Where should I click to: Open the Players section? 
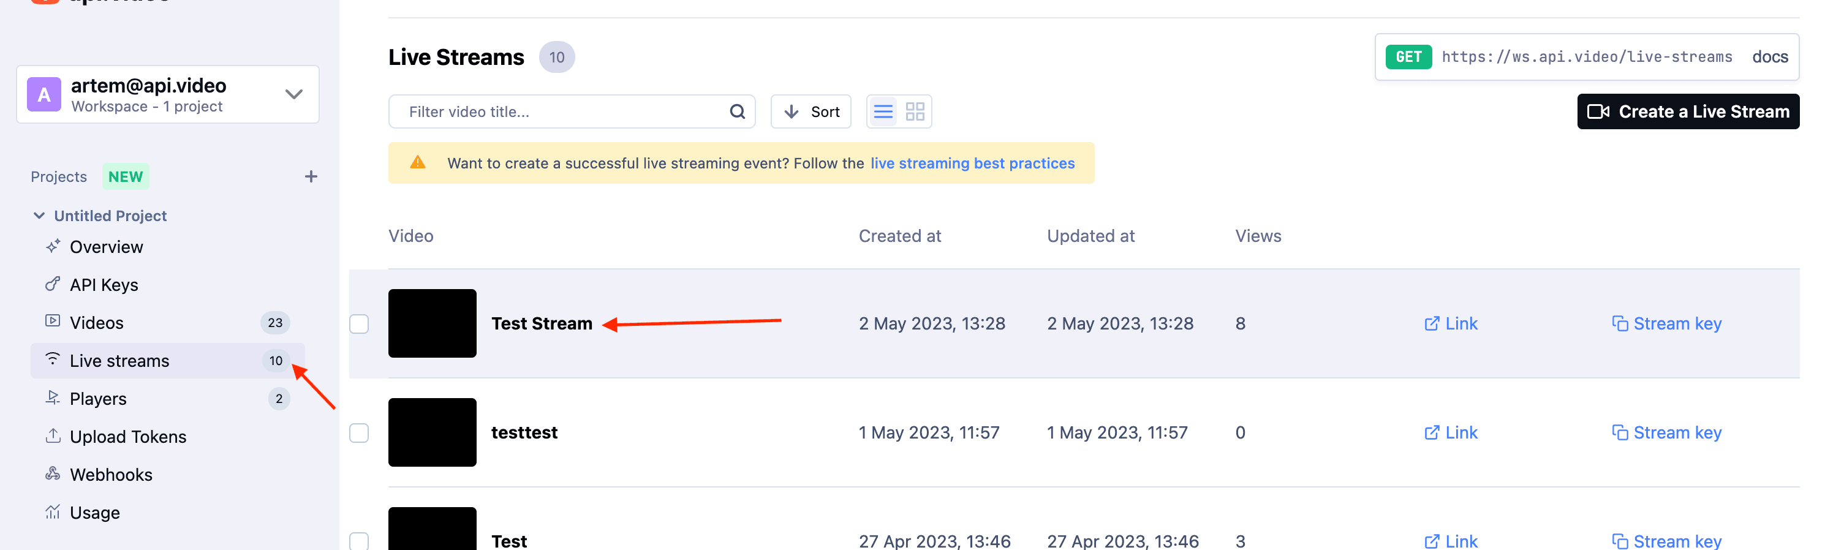click(98, 398)
